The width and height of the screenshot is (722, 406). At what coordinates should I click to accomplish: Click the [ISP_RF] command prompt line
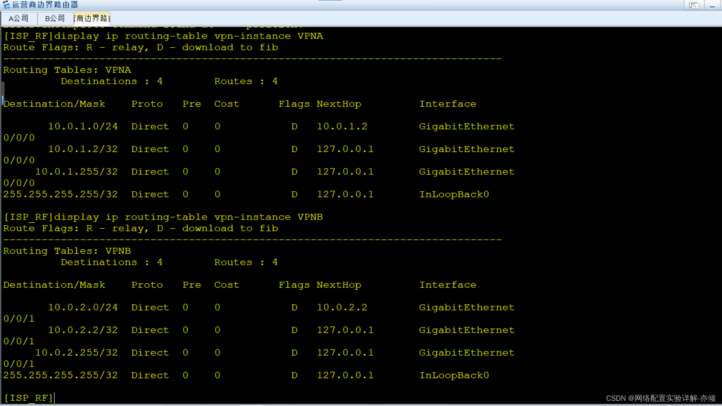click(x=28, y=398)
